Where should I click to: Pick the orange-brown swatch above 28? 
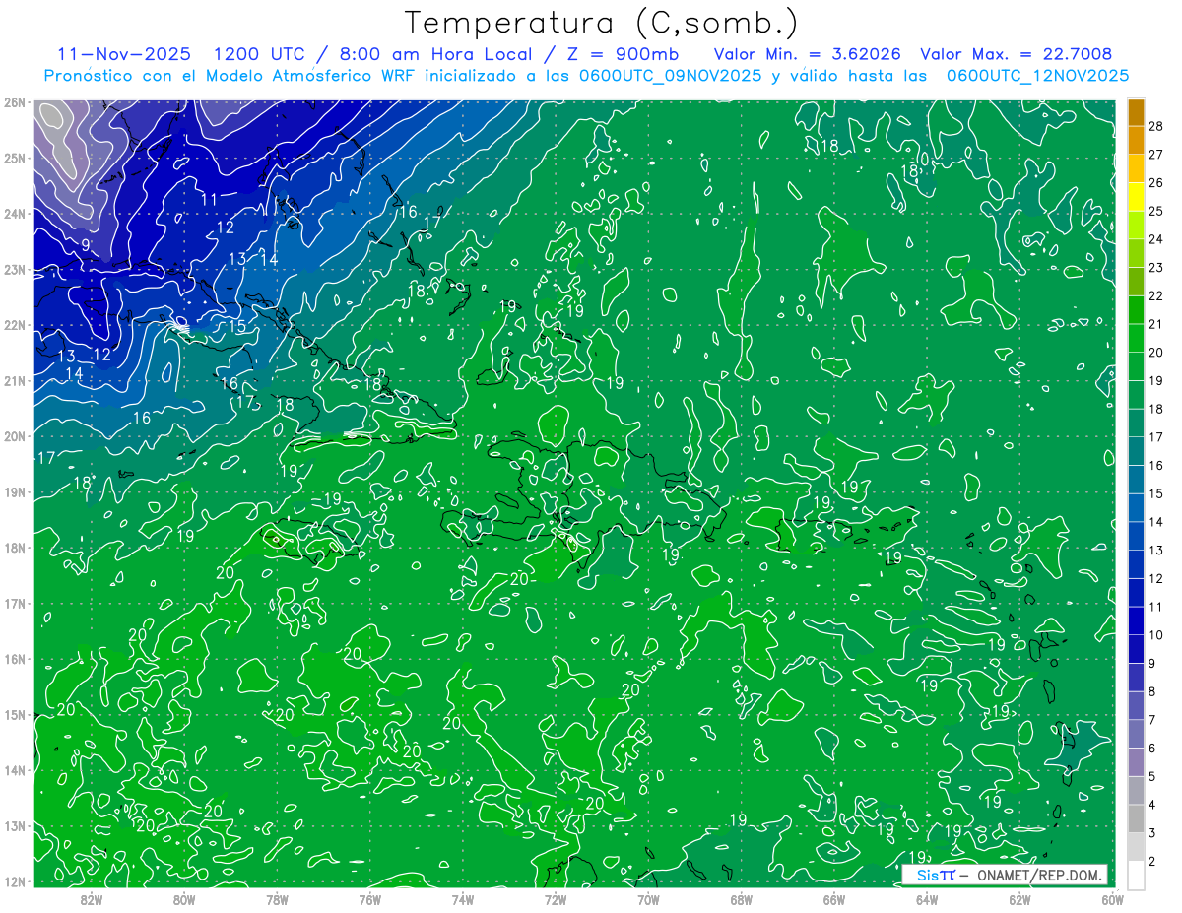(x=1136, y=112)
